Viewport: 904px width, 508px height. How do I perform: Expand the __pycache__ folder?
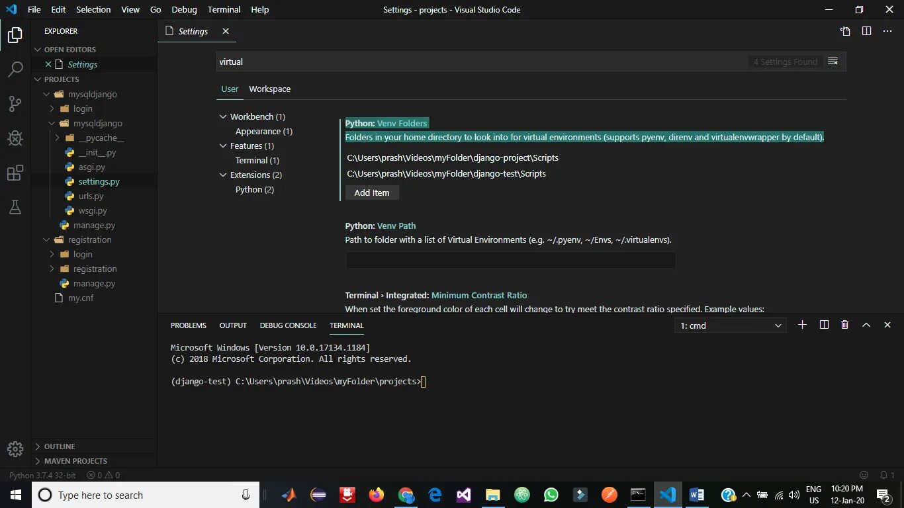click(58, 138)
